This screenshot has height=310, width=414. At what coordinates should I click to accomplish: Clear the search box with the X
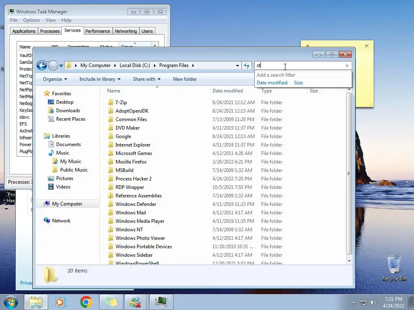click(347, 66)
